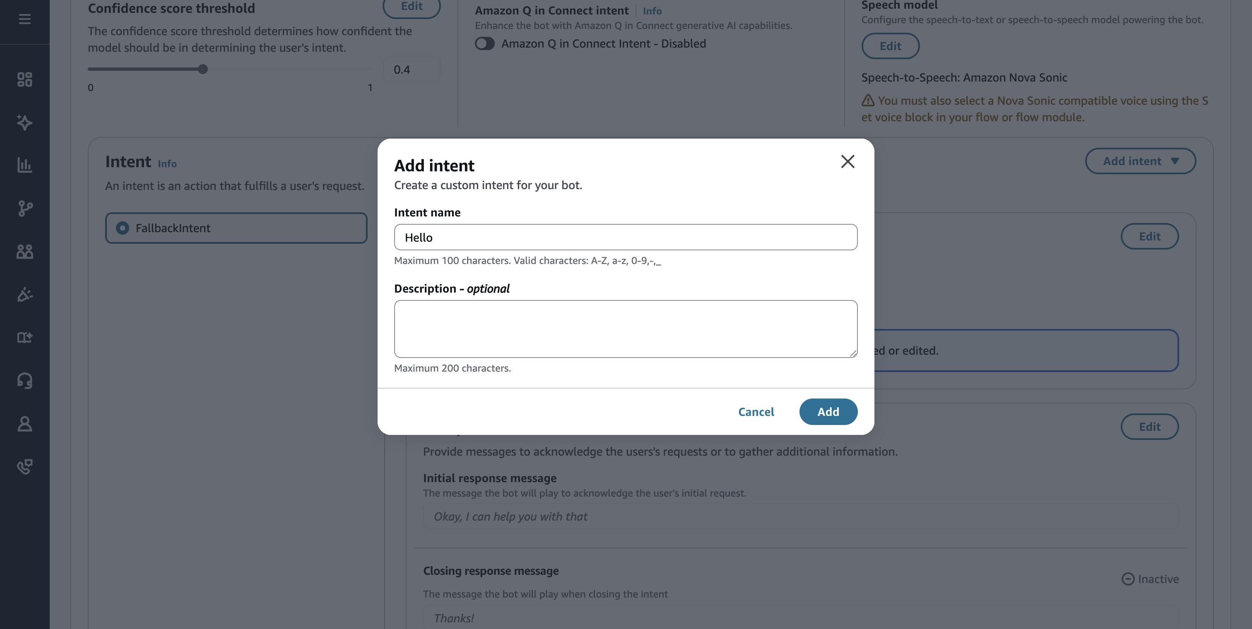1252x629 pixels.
Task: Click the Add button in dialog
Action: click(828, 412)
